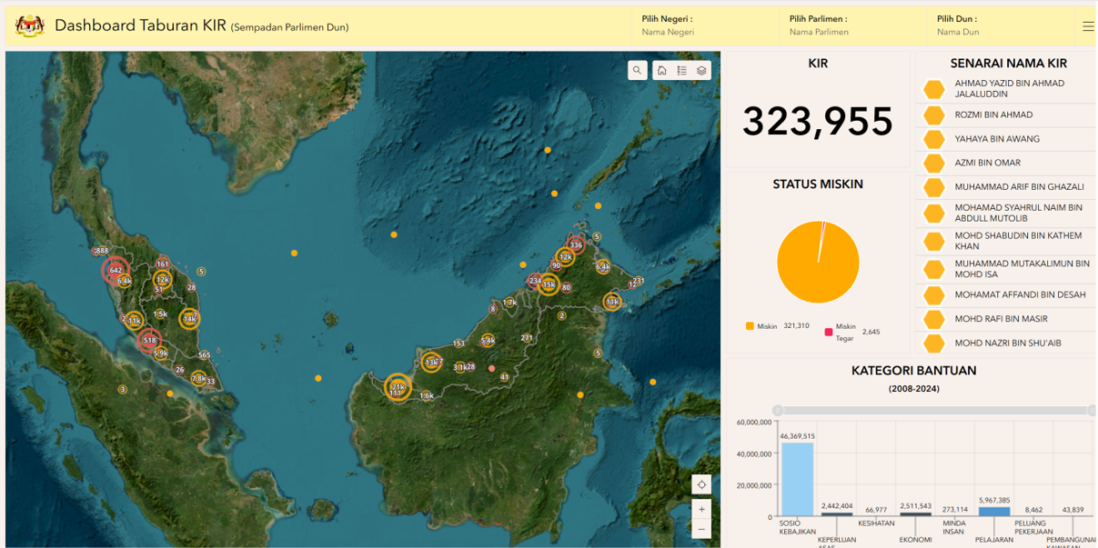Toggle the Miskin Tegar legend entry

[841, 332]
